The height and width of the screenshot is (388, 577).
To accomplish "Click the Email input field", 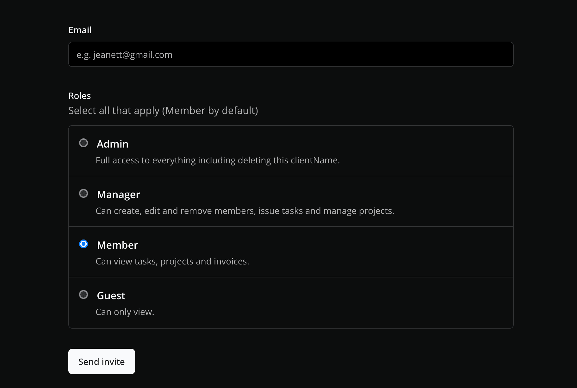I will pos(290,54).
